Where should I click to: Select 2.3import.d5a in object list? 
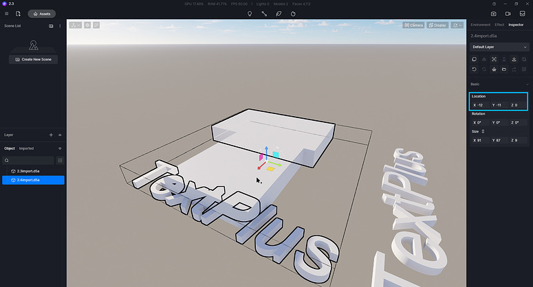tap(33, 172)
